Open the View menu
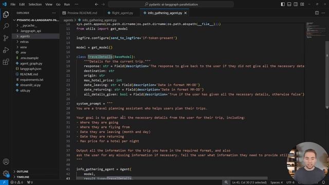Image resolution: width=329 pixels, height=185 pixels. pyautogui.click(x=49, y=4)
